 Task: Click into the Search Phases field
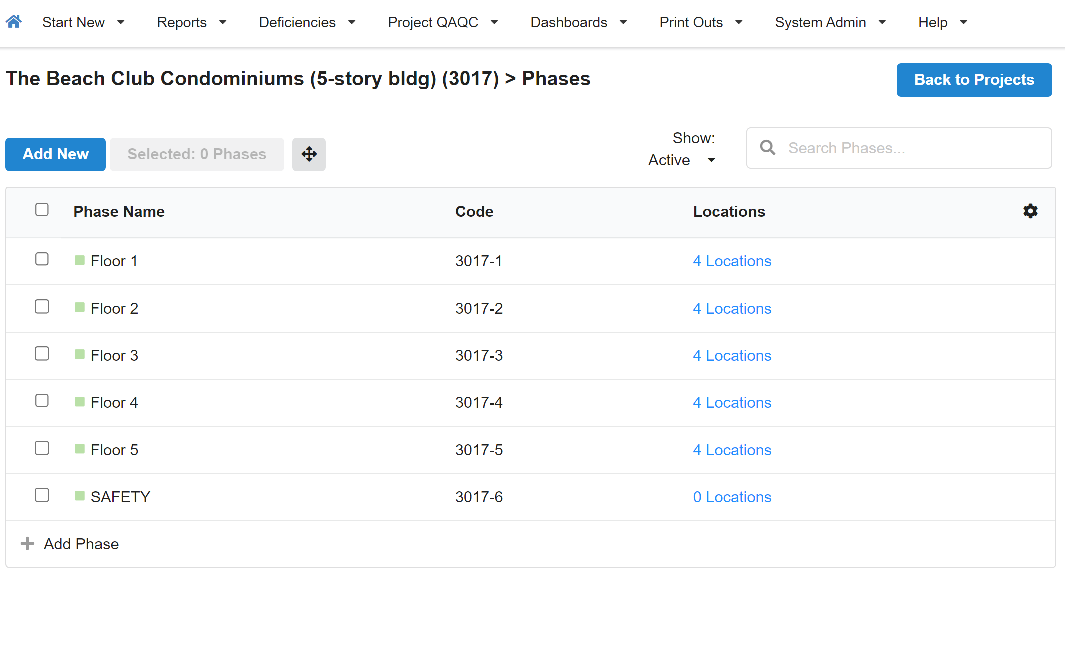pyautogui.click(x=899, y=148)
